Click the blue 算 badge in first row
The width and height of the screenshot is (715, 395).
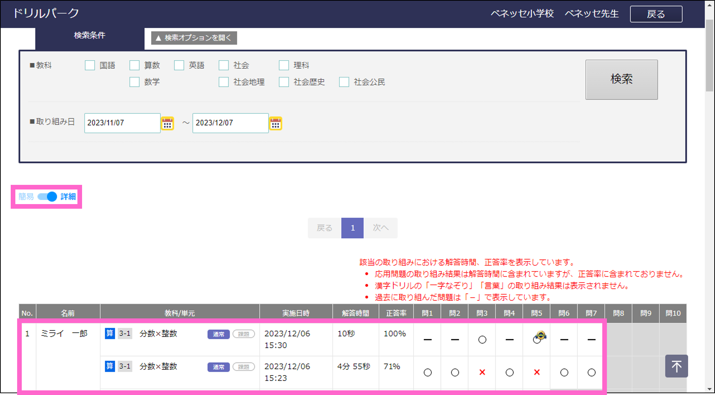(x=110, y=333)
